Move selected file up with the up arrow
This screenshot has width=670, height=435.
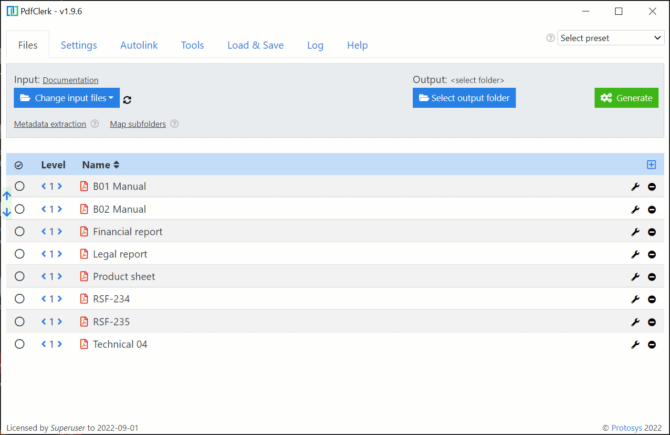pos(7,195)
